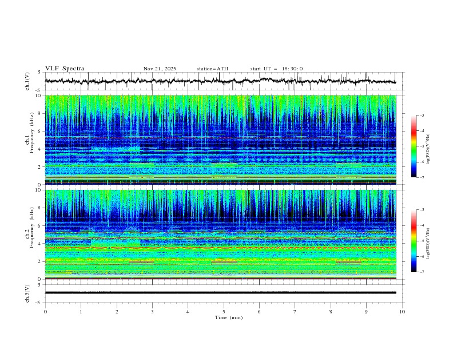Viewport: 453px width, 350px height.
Task: Click the '0' tick on time axis
Action: [45, 312]
